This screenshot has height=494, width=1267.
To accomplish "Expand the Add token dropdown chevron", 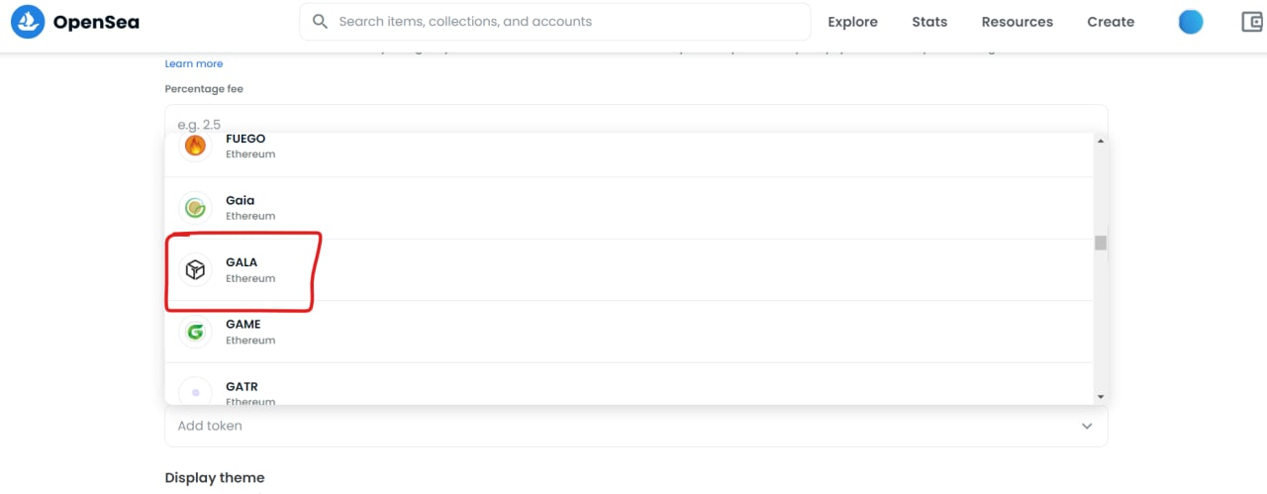I will [x=1087, y=426].
